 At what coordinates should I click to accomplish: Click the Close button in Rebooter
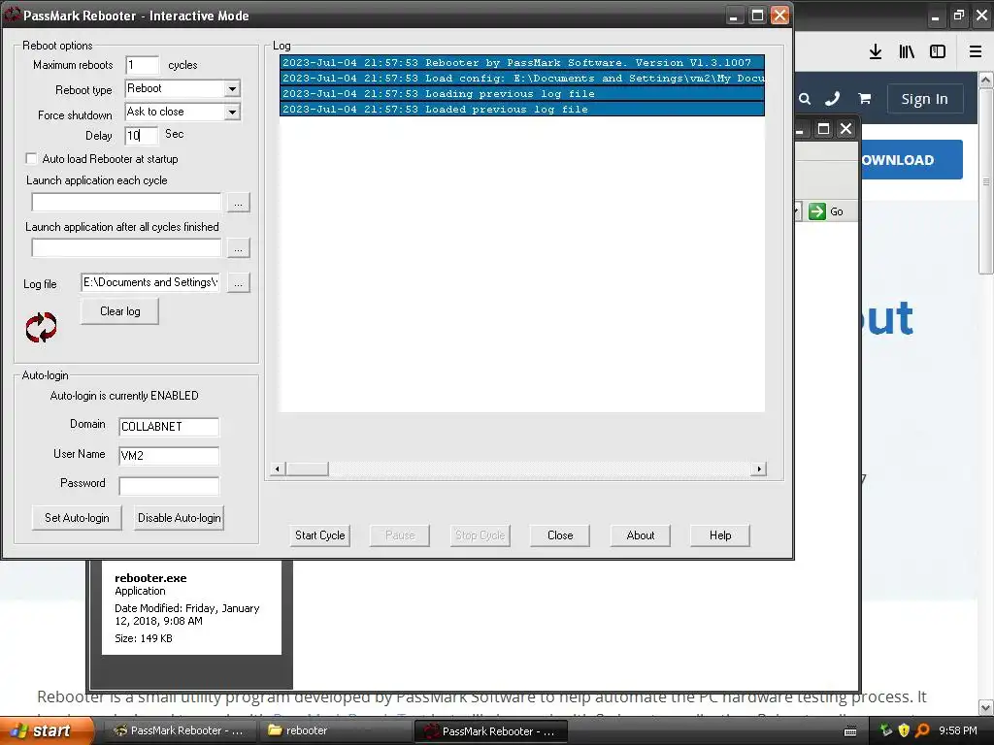click(560, 535)
